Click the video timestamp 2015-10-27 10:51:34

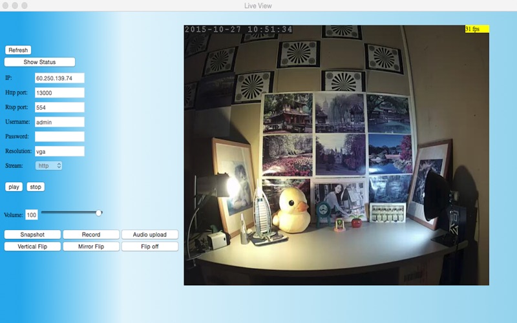pyautogui.click(x=238, y=29)
